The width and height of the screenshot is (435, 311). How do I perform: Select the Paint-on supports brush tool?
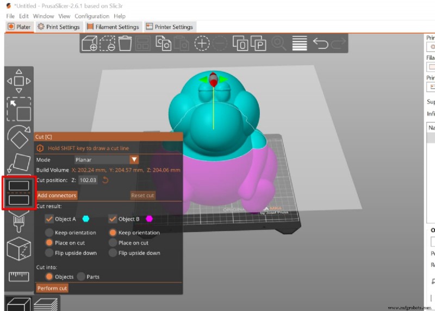pyautogui.click(x=19, y=221)
